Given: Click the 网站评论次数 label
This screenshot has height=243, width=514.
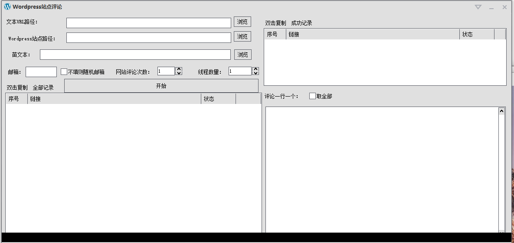Looking at the screenshot, I should 133,72.
